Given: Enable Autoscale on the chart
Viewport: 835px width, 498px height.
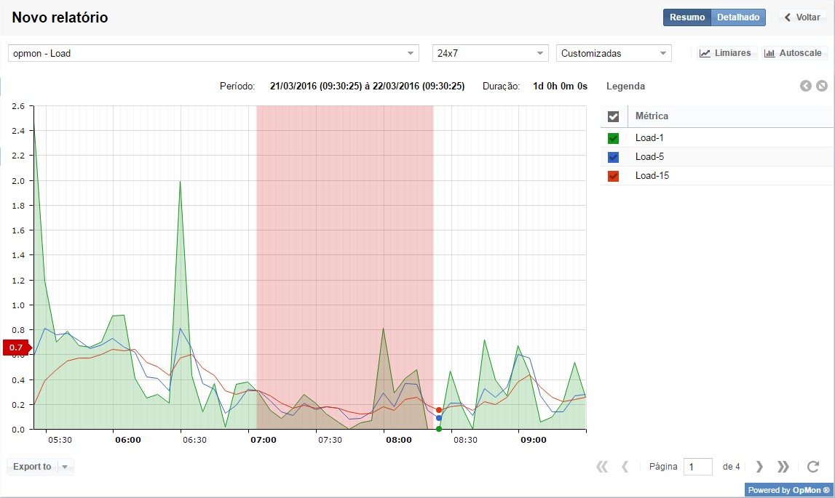Looking at the screenshot, I should pyautogui.click(x=794, y=53).
